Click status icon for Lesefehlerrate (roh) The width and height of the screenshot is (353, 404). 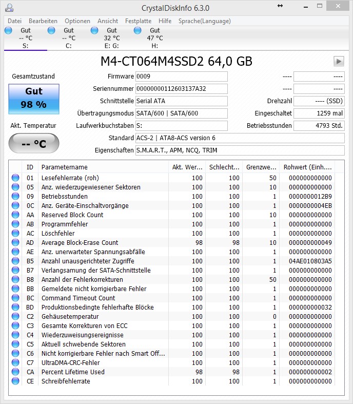tap(15, 178)
